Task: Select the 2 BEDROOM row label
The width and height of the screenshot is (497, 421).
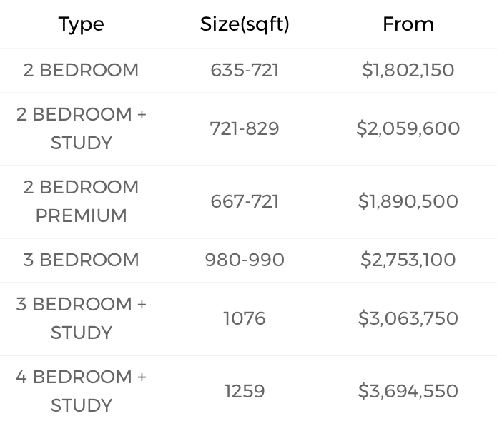Action: click(x=81, y=70)
